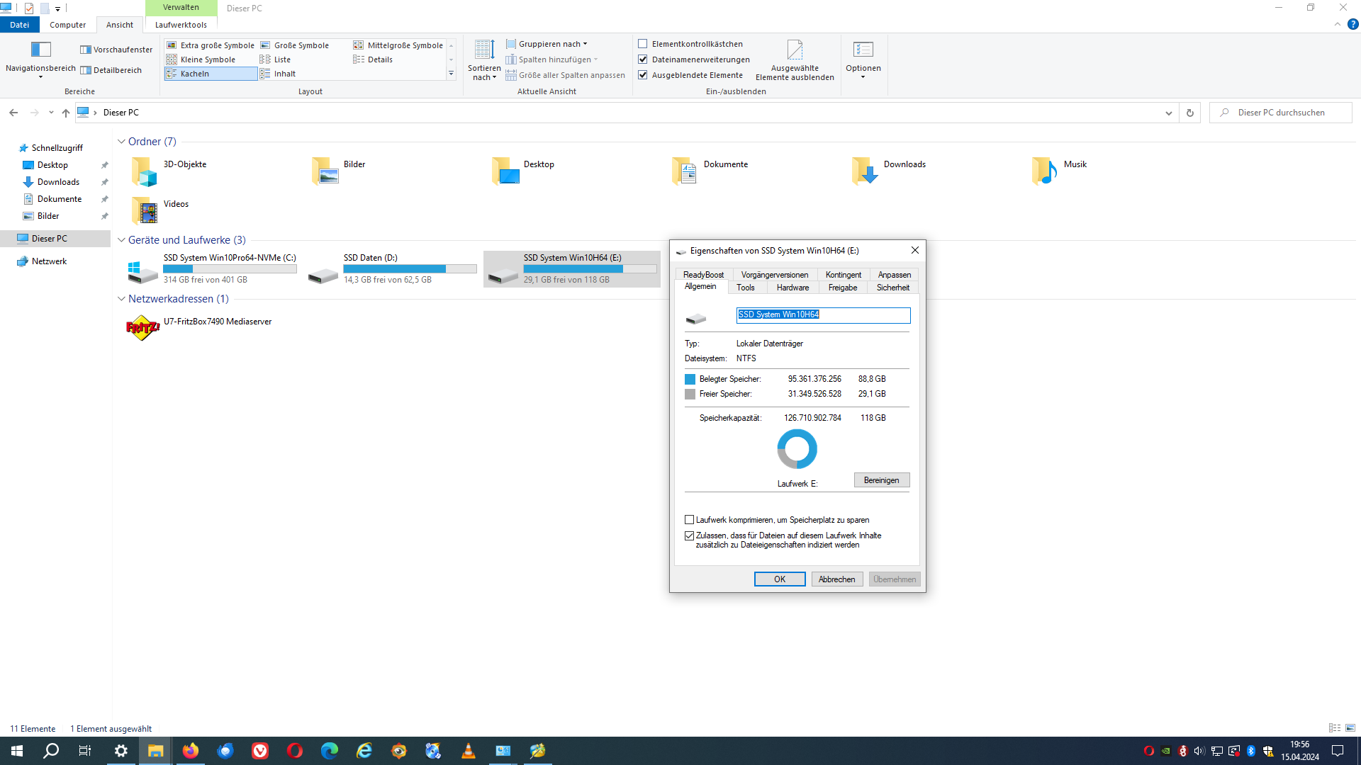This screenshot has width=1361, height=765.
Task: Click the capacity bar of drive C:
Action: 229,268
